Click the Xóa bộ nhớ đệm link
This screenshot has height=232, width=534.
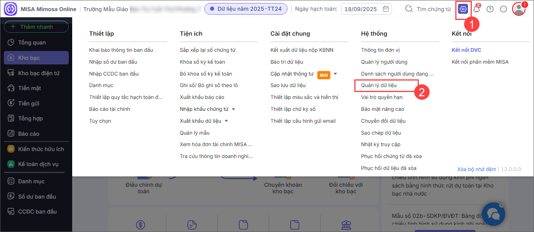coord(476,169)
